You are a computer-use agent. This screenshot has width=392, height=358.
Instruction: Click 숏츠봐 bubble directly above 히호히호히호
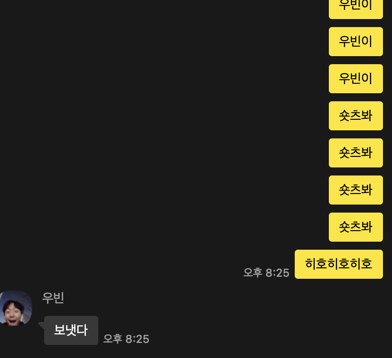pyautogui.click(x=356, y=227)
